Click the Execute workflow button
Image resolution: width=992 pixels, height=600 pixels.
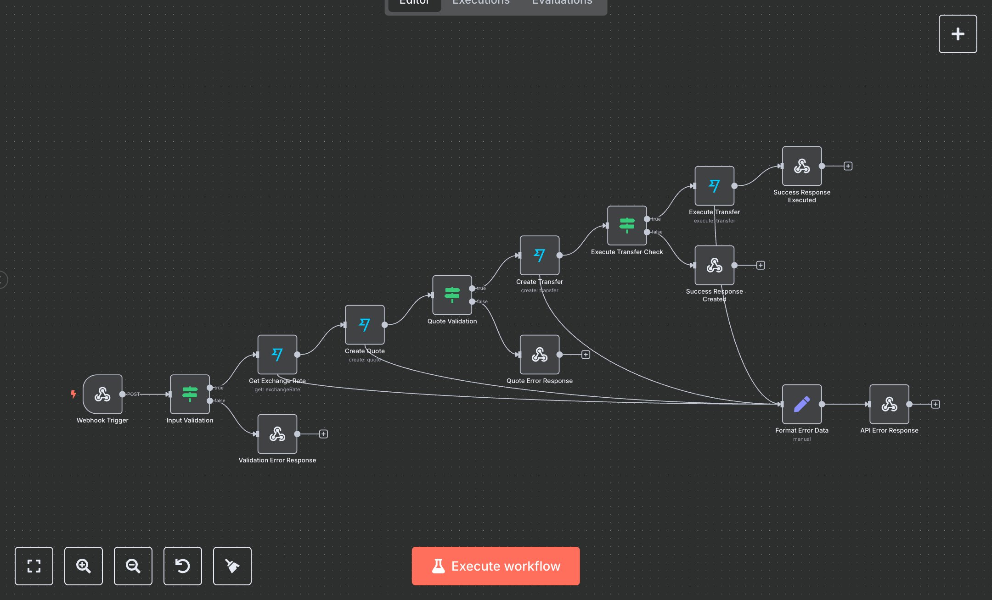click(496, 566)
